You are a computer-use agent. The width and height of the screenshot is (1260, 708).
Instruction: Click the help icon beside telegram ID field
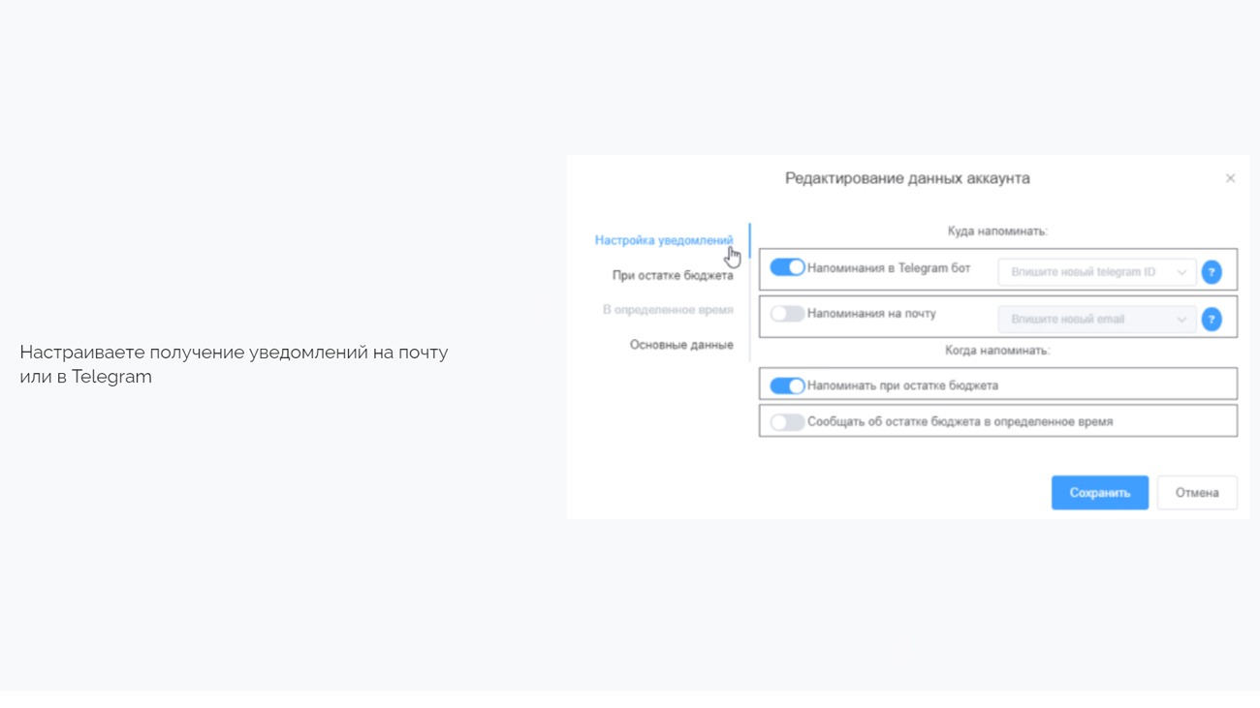1212,272
